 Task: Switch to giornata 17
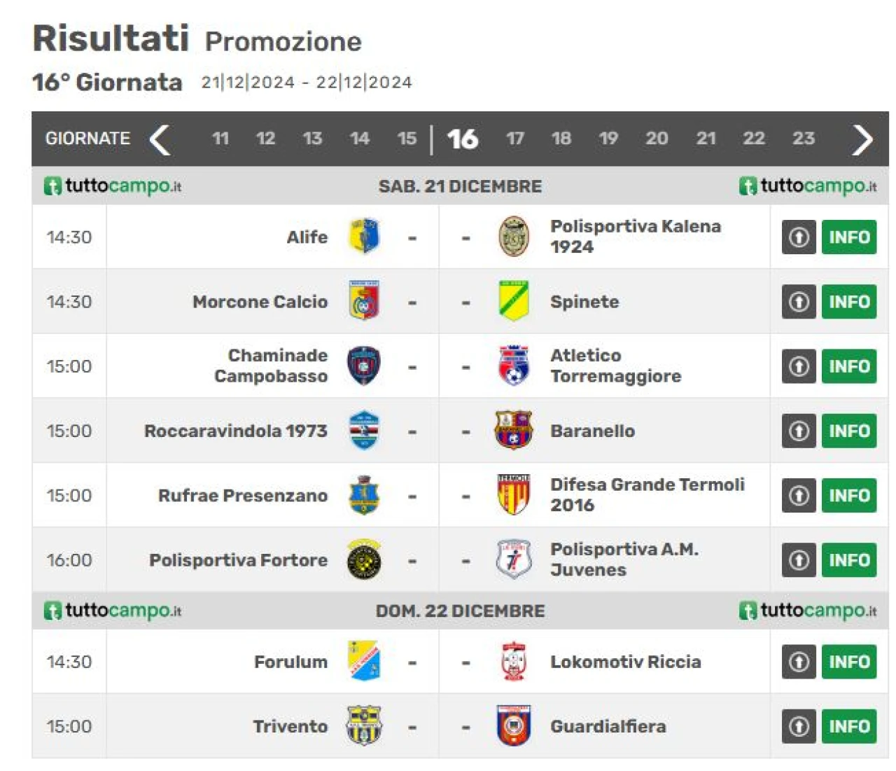pos(515,139)
